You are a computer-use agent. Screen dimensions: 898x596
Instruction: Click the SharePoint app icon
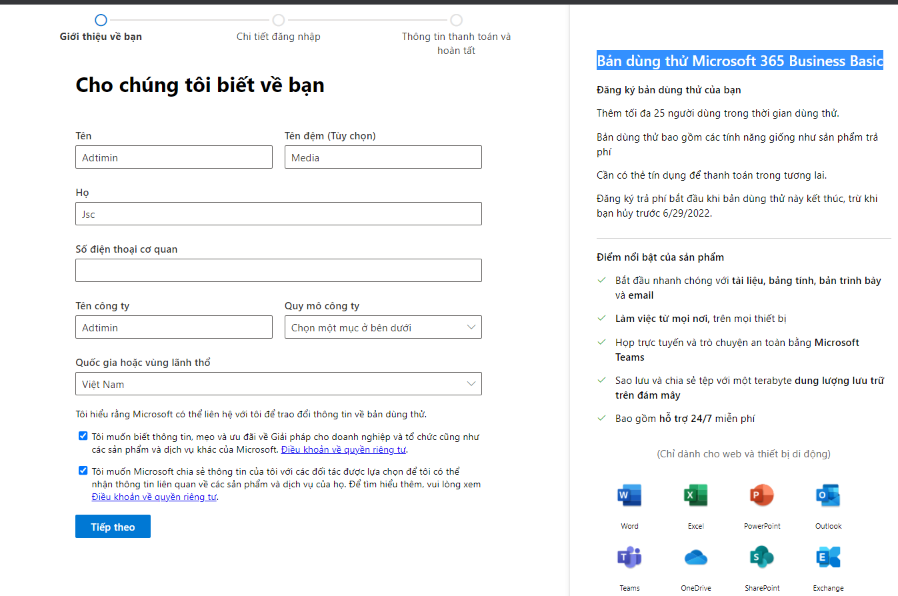tap(762, 557)
